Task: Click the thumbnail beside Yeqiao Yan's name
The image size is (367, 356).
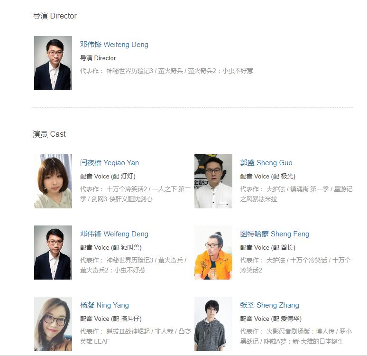Action: (53, 181)
